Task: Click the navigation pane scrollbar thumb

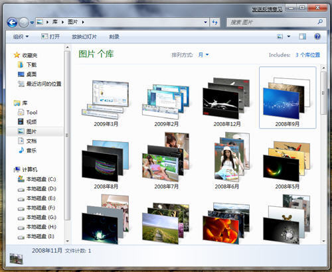Action: [67, 135]
